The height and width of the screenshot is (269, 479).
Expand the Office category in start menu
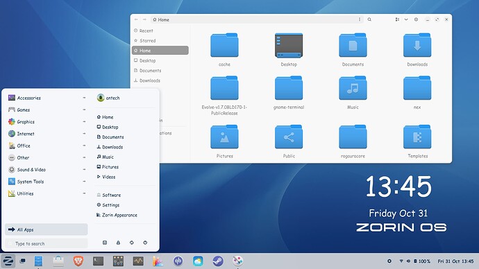(47, 146)
